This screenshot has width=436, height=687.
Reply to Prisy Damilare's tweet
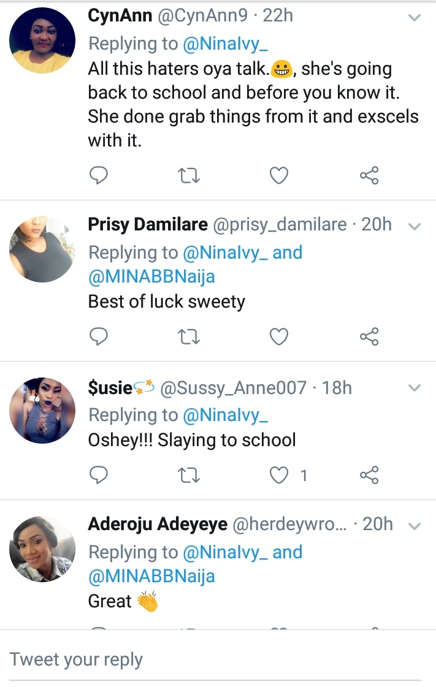[x=99, y=336]
